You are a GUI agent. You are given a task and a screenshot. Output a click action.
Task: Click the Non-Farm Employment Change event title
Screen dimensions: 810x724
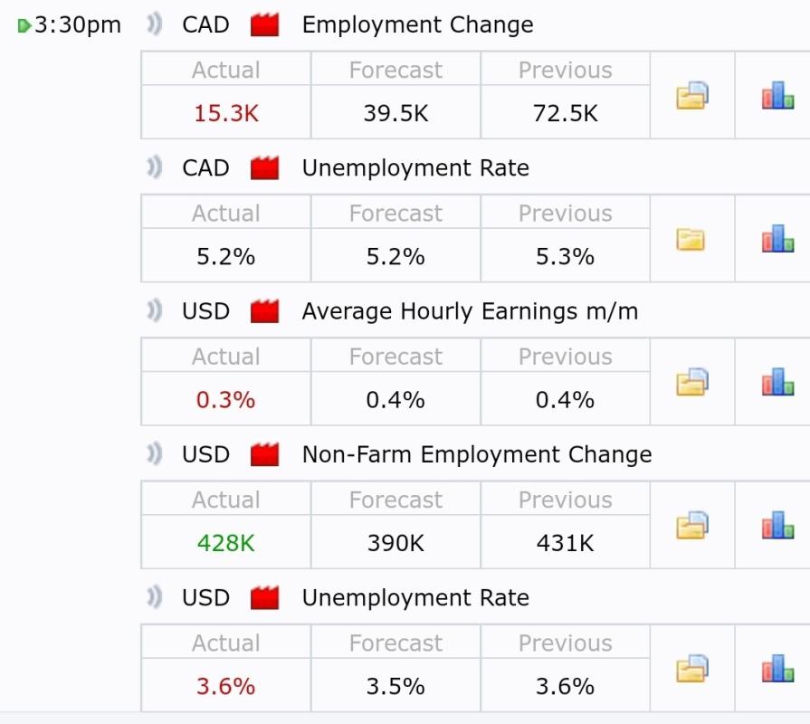tap(477, 454)
